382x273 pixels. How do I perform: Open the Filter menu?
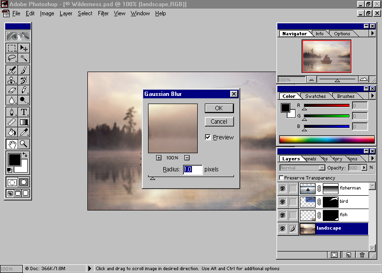103,13
